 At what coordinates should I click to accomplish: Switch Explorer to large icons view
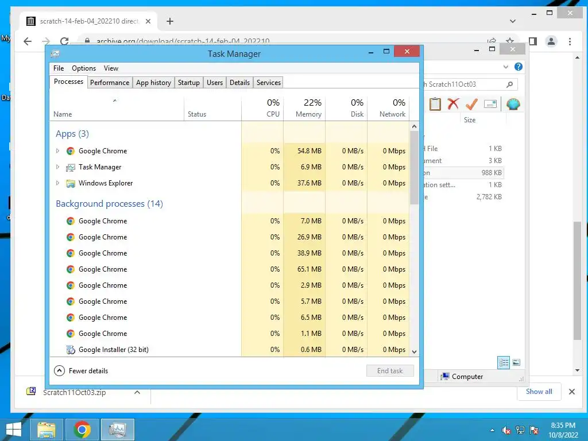pyautogui.click(x=516, y=362)
